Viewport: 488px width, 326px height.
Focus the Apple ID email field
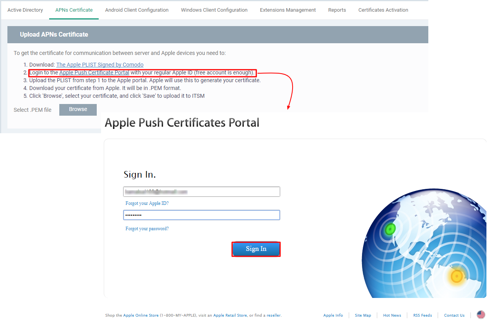(x=202, y=192)
